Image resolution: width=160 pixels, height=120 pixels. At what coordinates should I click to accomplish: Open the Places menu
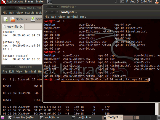tap(29, 2)
